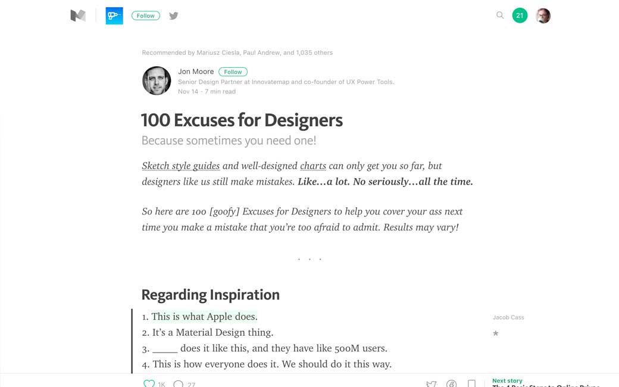Open the "charts" hyperlink
The image size is (619, 387).
313,166
